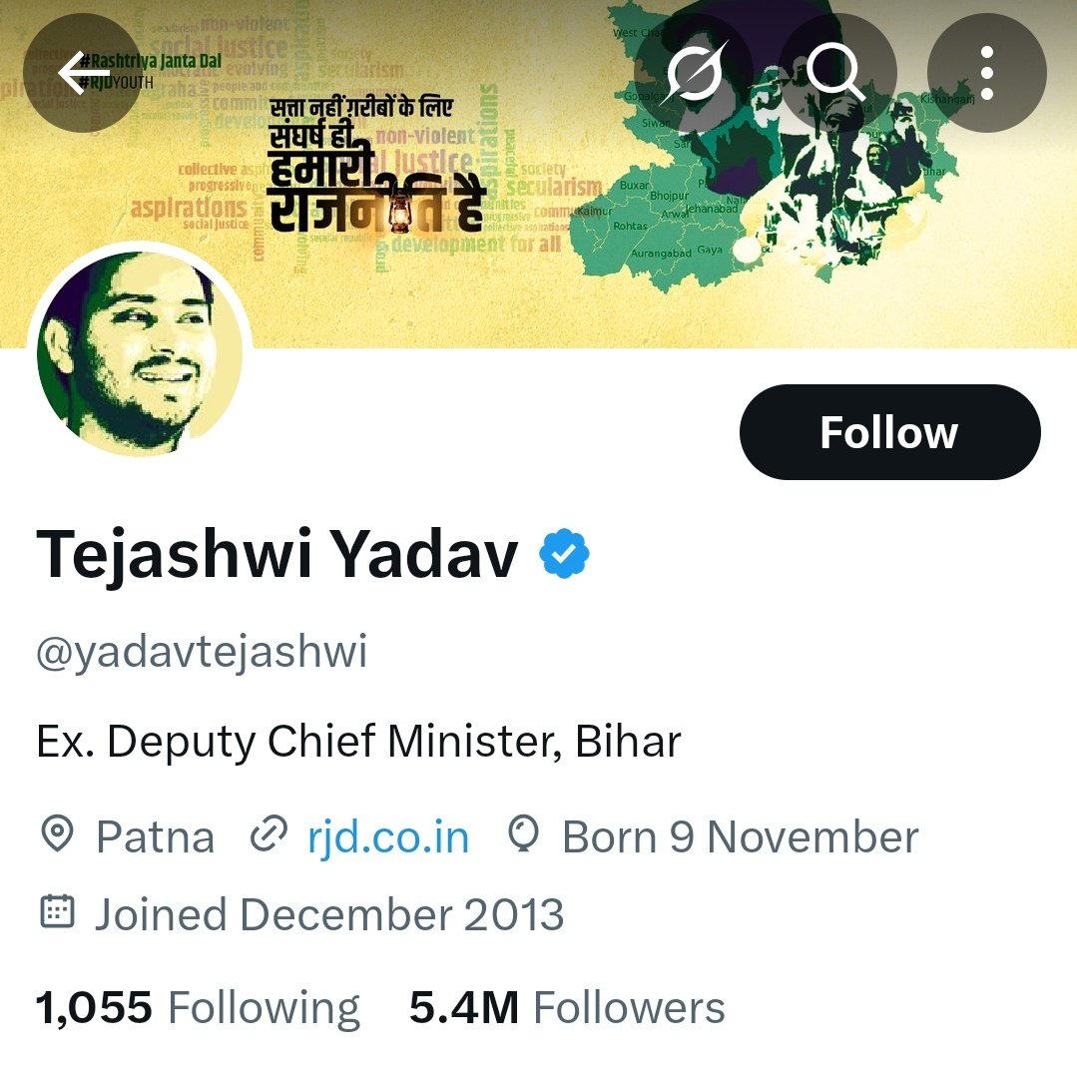View the 1,055 Following list
Screen dimensions: 1077x1082
198,1007
